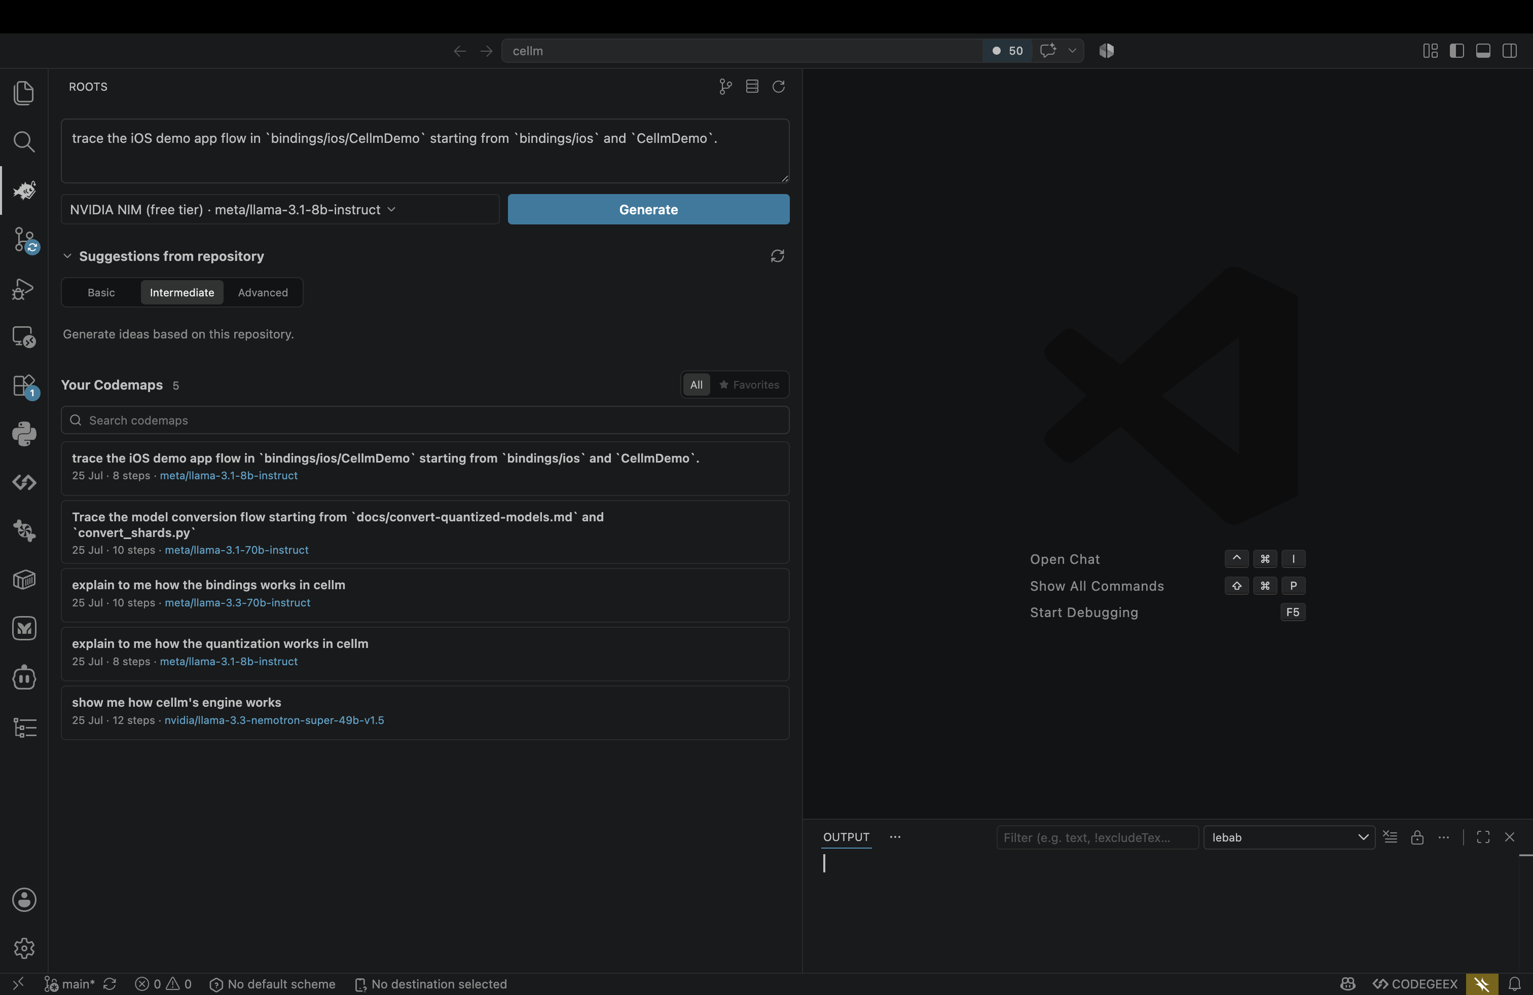Open notifications bell in the status bar

pyautogui.click(x=1515, y=984)
